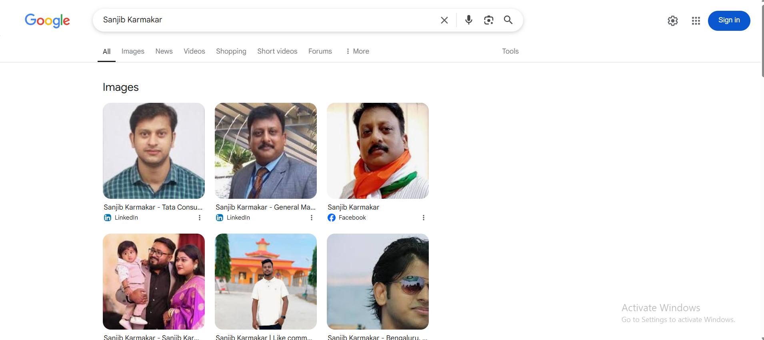The height and width of the screenshot is (340, 764).
Task: Click the magnifying glass search button
Action: click(508, 20)
